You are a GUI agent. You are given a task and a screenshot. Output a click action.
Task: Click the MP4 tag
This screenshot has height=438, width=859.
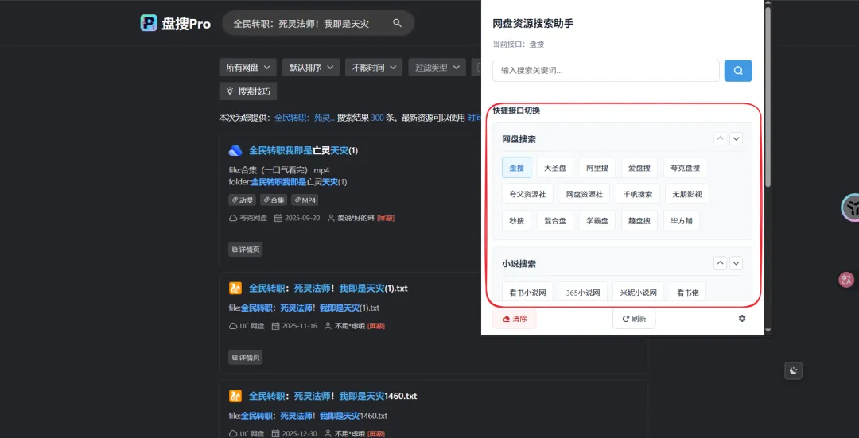click(305, 200)
